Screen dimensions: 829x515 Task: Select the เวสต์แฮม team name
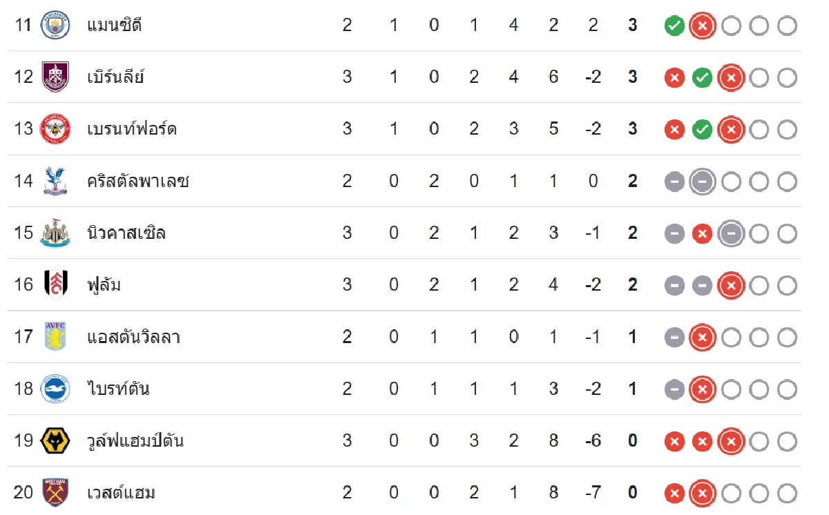pos(121,492)
